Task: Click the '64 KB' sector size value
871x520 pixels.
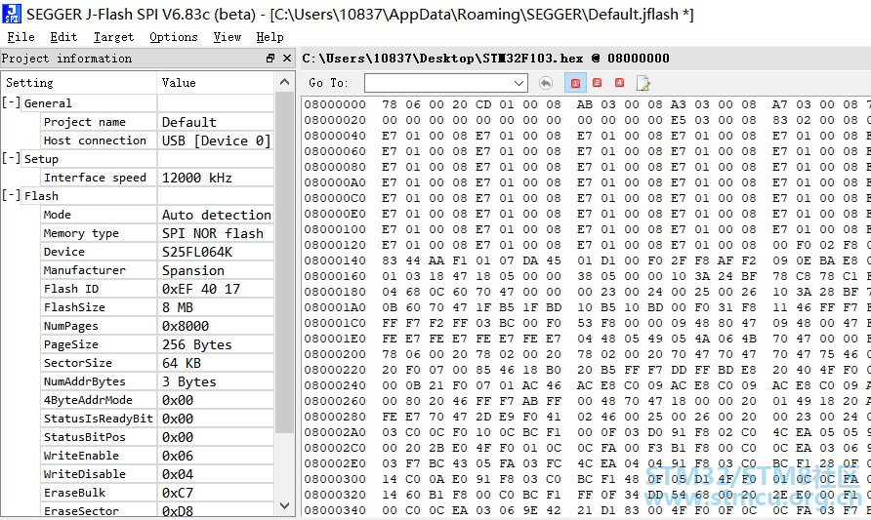Action: [181, 363]
